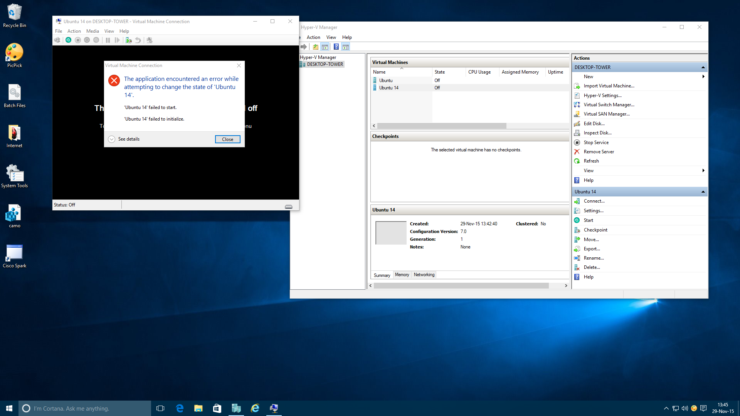
Task: Open the Action menu in Hyper-V Manager
Action: [x=313, y=37]
